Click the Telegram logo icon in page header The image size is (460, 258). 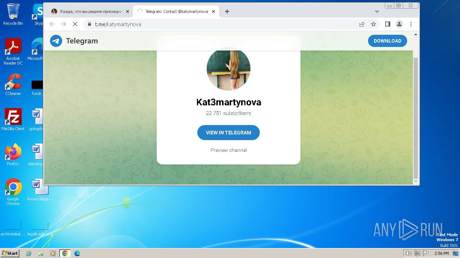56,41
